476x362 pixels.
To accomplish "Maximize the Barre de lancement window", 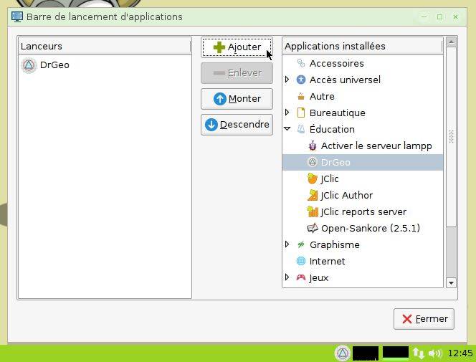I will click(x=439, y=17).
